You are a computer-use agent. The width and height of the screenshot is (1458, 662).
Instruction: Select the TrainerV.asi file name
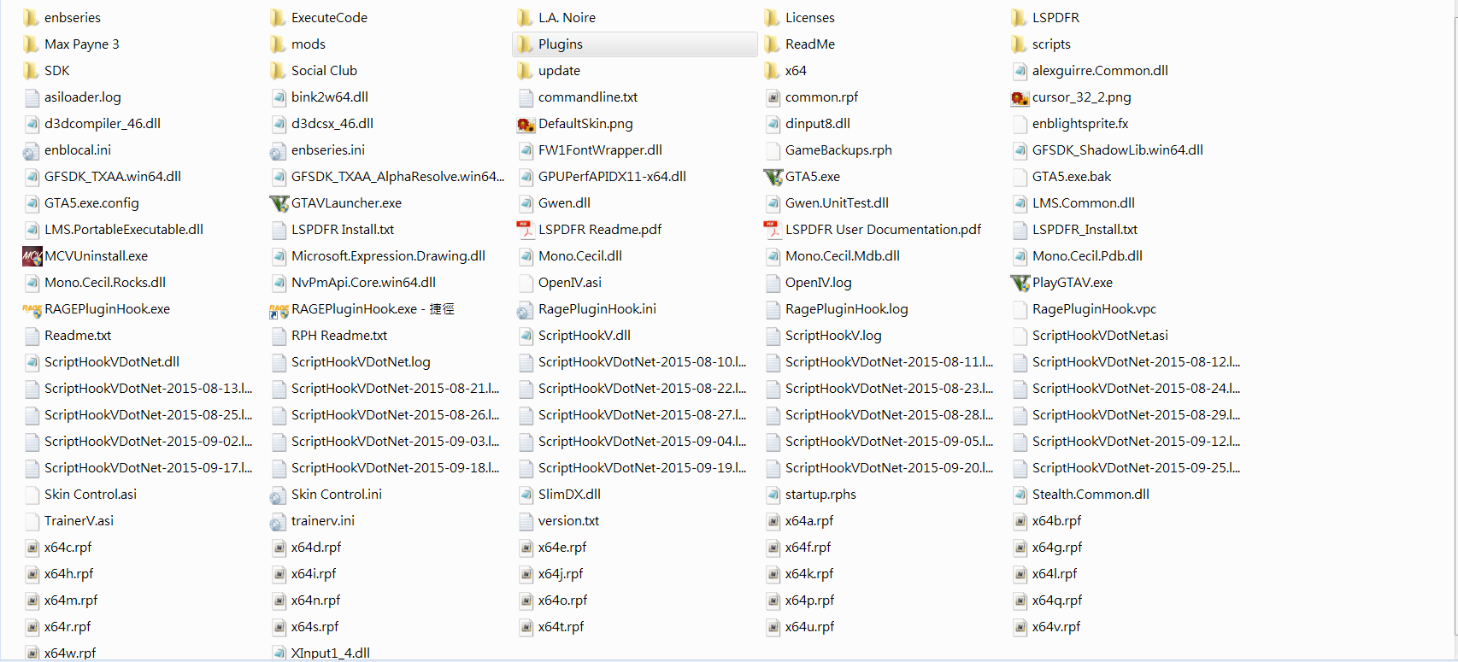79,521
